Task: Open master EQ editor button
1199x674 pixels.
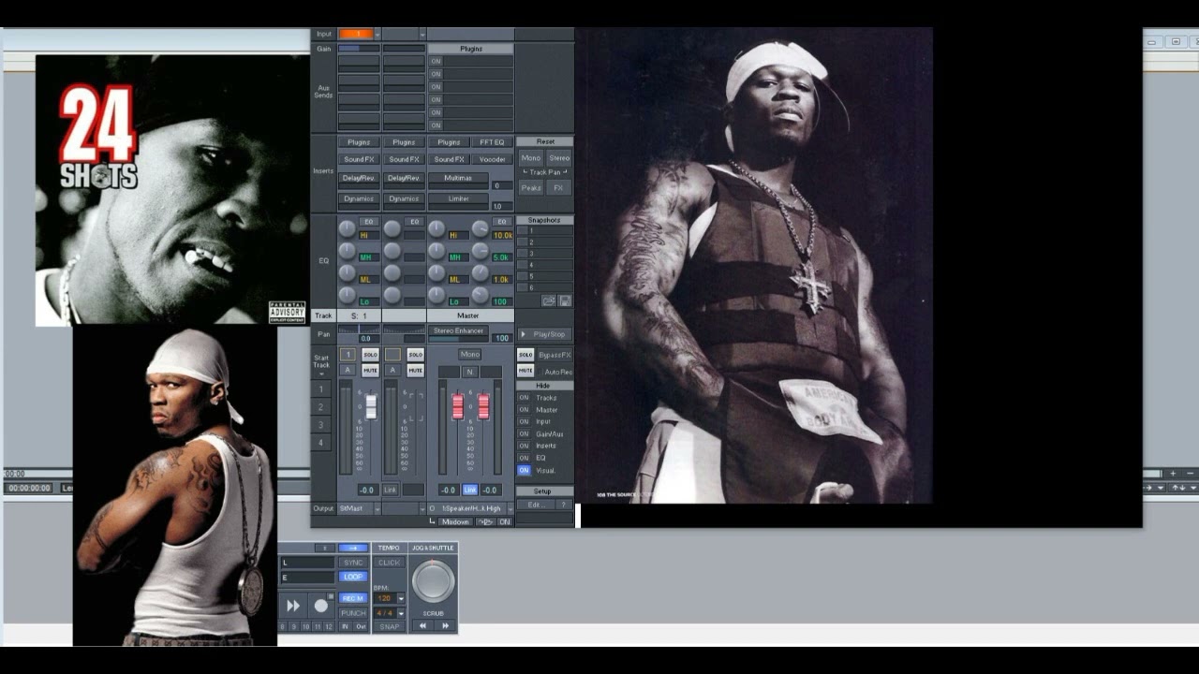Action: click(x=502, y=222)
